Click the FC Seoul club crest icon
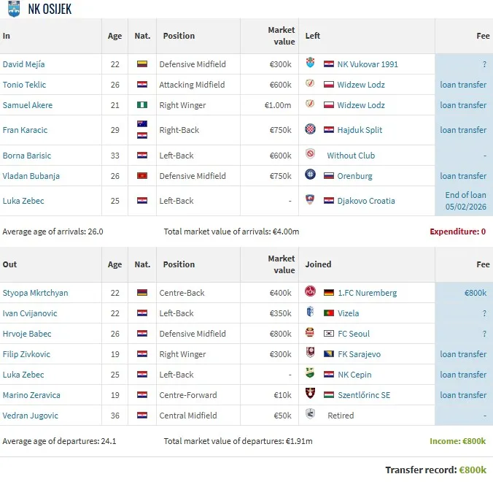This screenshot has width=493, height=482. 310,334
